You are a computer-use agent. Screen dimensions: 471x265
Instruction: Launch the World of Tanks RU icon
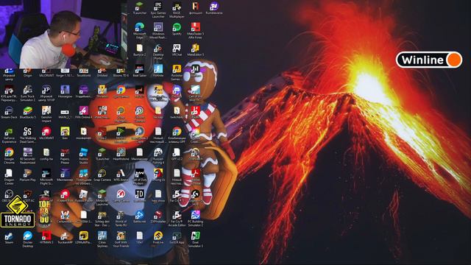coord(121,219)
